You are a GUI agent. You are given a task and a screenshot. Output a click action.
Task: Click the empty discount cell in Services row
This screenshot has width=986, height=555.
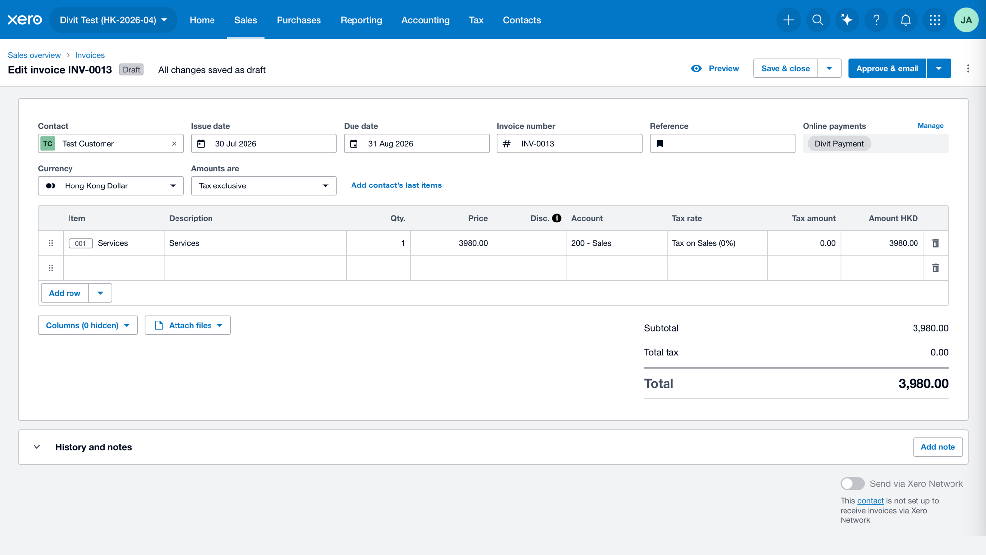[x=529, y=243]
